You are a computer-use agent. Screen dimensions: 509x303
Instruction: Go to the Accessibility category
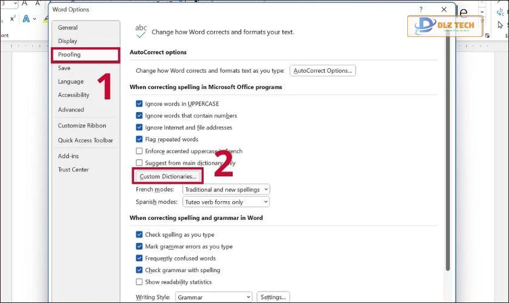pyautogui.click(x=73, y=95)
